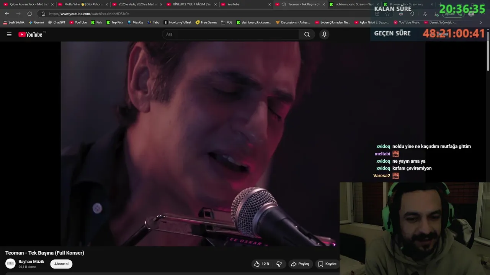Open the Gemini bookmark
This screenshot has height=275, width=490.
36,22
